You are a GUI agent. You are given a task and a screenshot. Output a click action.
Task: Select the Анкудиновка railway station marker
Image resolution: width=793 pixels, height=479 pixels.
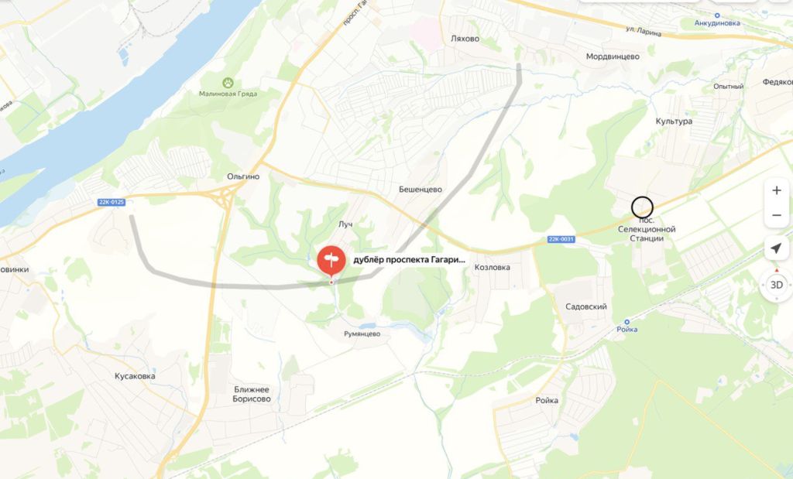716,15
